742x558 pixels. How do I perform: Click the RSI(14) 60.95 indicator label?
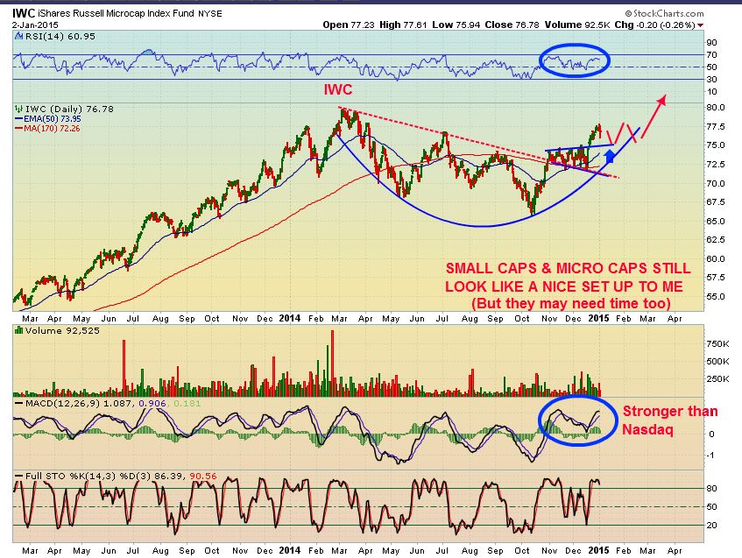pyautogui.click(x=60, y=36)
